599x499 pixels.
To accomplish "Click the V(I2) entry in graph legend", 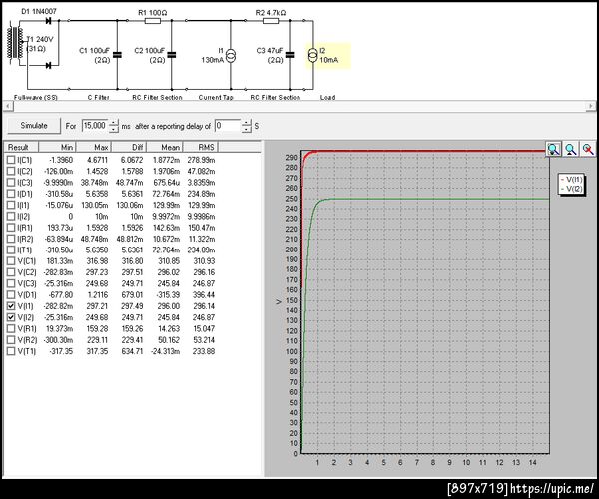I will (571, 189).
